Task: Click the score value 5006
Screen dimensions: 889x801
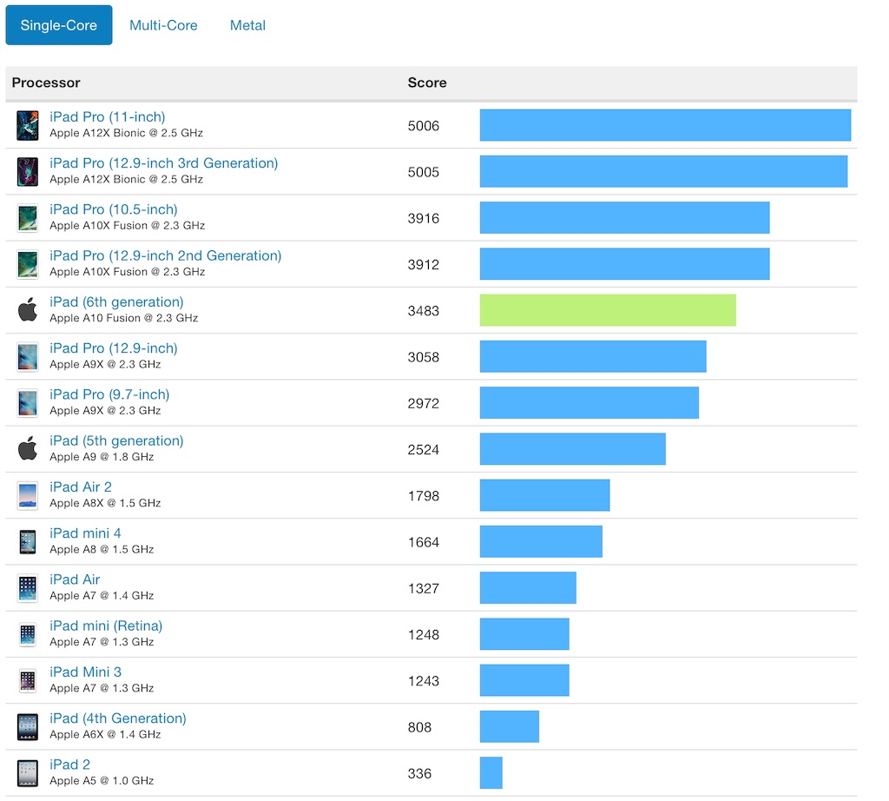Action: click(424, 126)
